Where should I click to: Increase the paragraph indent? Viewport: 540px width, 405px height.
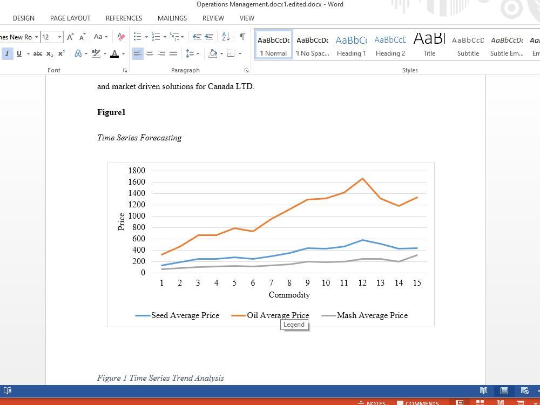click(209, 37)
